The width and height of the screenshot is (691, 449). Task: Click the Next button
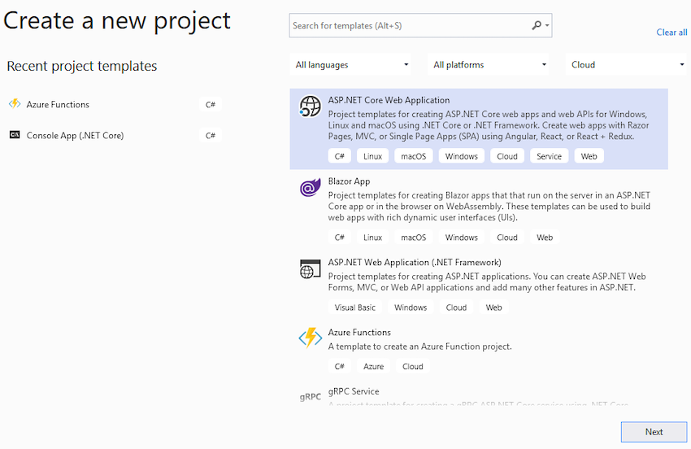pos(654,432)
